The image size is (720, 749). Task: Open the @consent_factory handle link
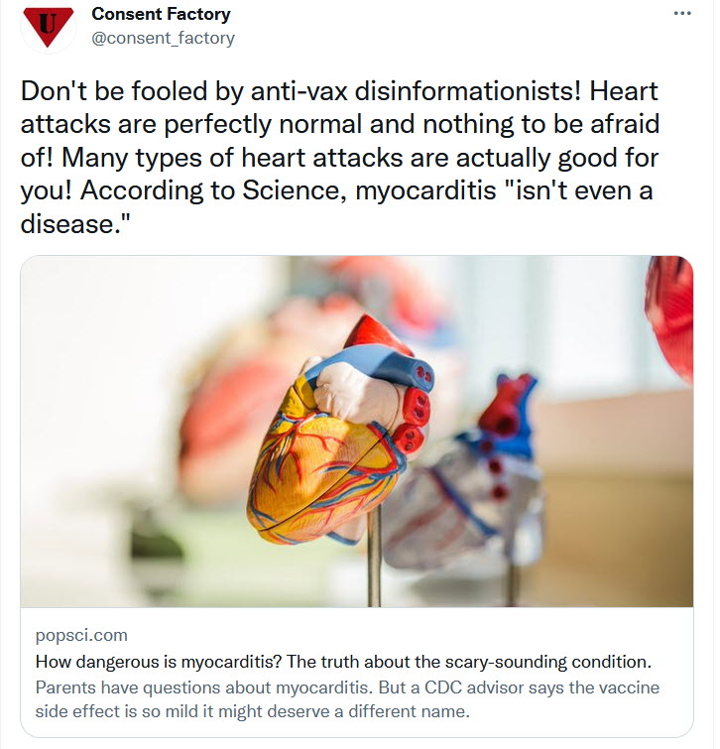pos(164,39)
